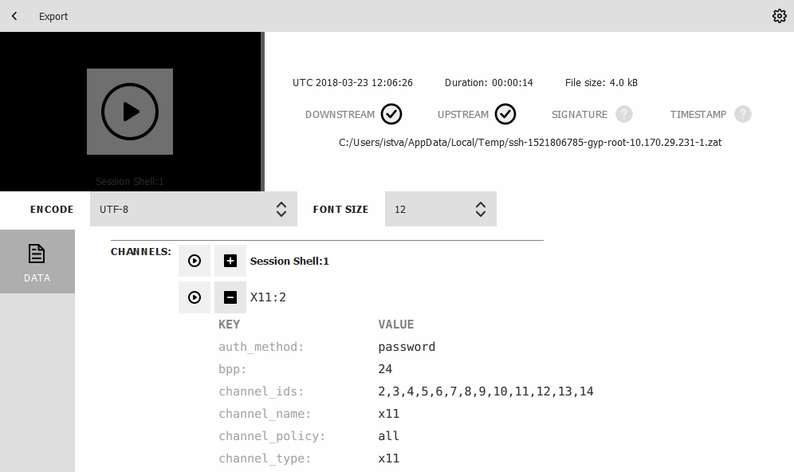794x472 pixels.
Task: Open the Data tab in the sidebar
Action: pyautogui.click(x=37, y=262)
